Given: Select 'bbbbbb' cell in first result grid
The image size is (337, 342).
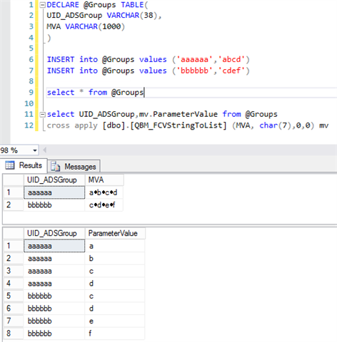Looking at the screenshot, I should (x=54, y=205).
